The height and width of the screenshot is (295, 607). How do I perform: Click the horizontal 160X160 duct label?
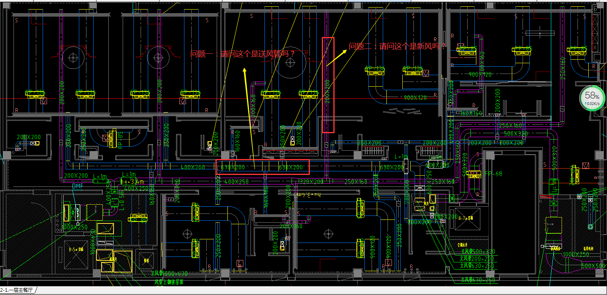[471, 113]
